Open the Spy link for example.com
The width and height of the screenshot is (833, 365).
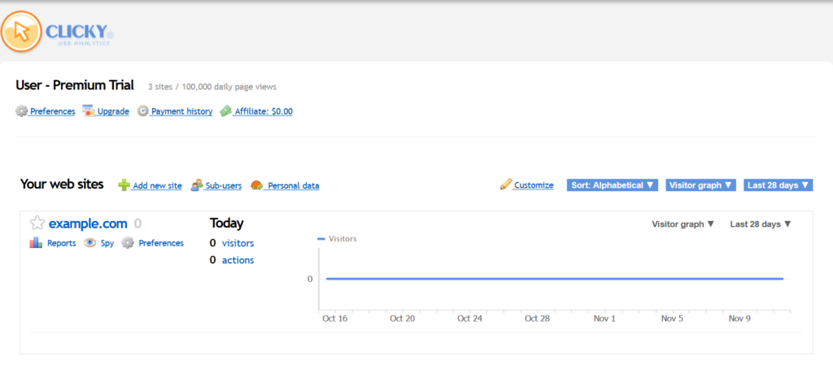[x=107, y=244]
